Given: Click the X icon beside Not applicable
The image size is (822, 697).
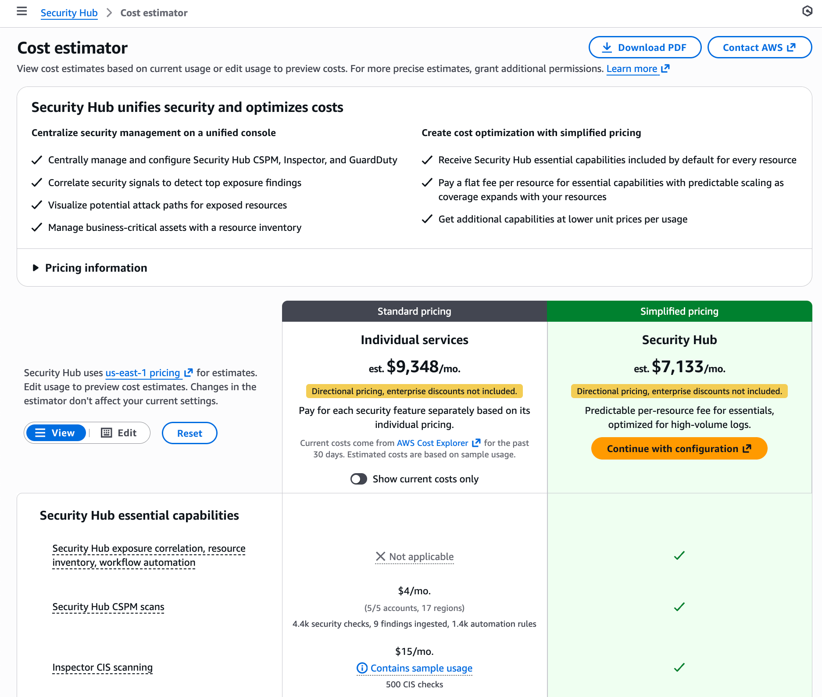Looking at the screenshot, I should pyautogui.click(x=380, y=557).
